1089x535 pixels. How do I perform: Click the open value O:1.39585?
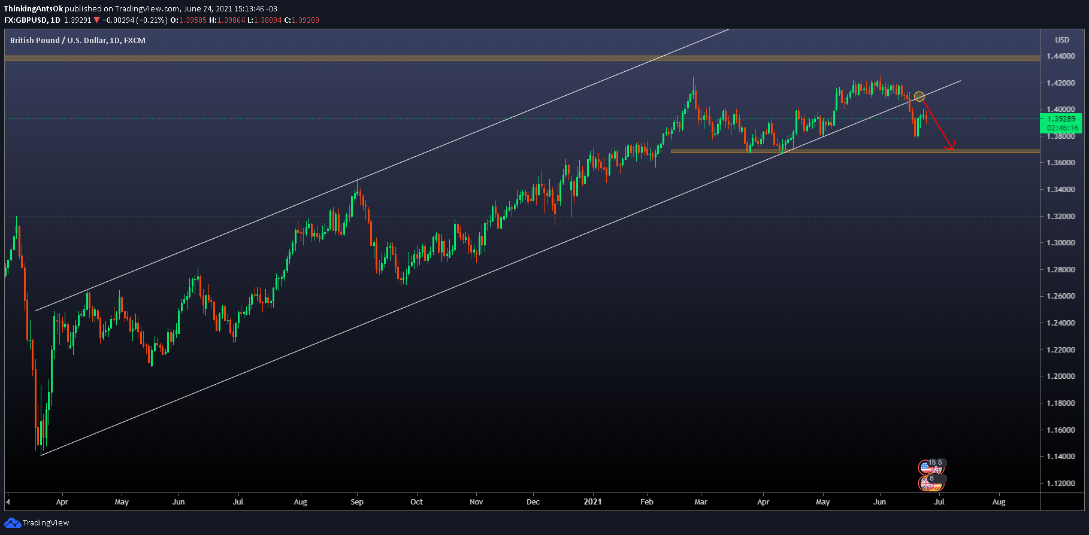(189, 20)
